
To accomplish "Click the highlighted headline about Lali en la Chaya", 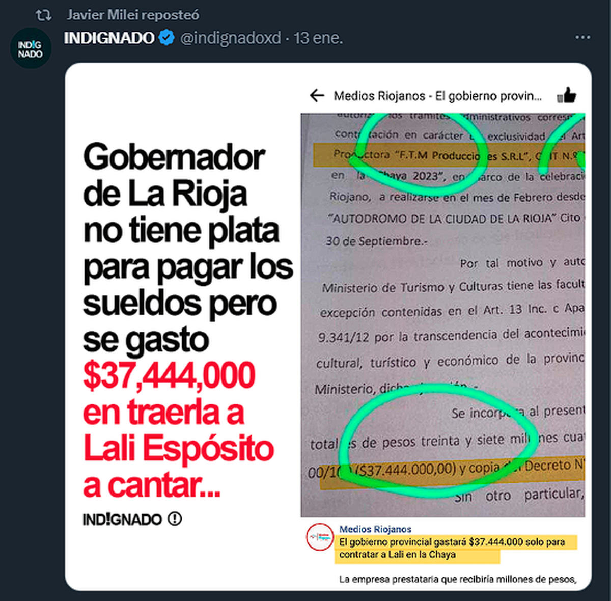I will [452, 549].
